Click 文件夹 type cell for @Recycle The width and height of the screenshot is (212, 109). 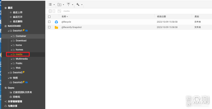click(198, 22)
